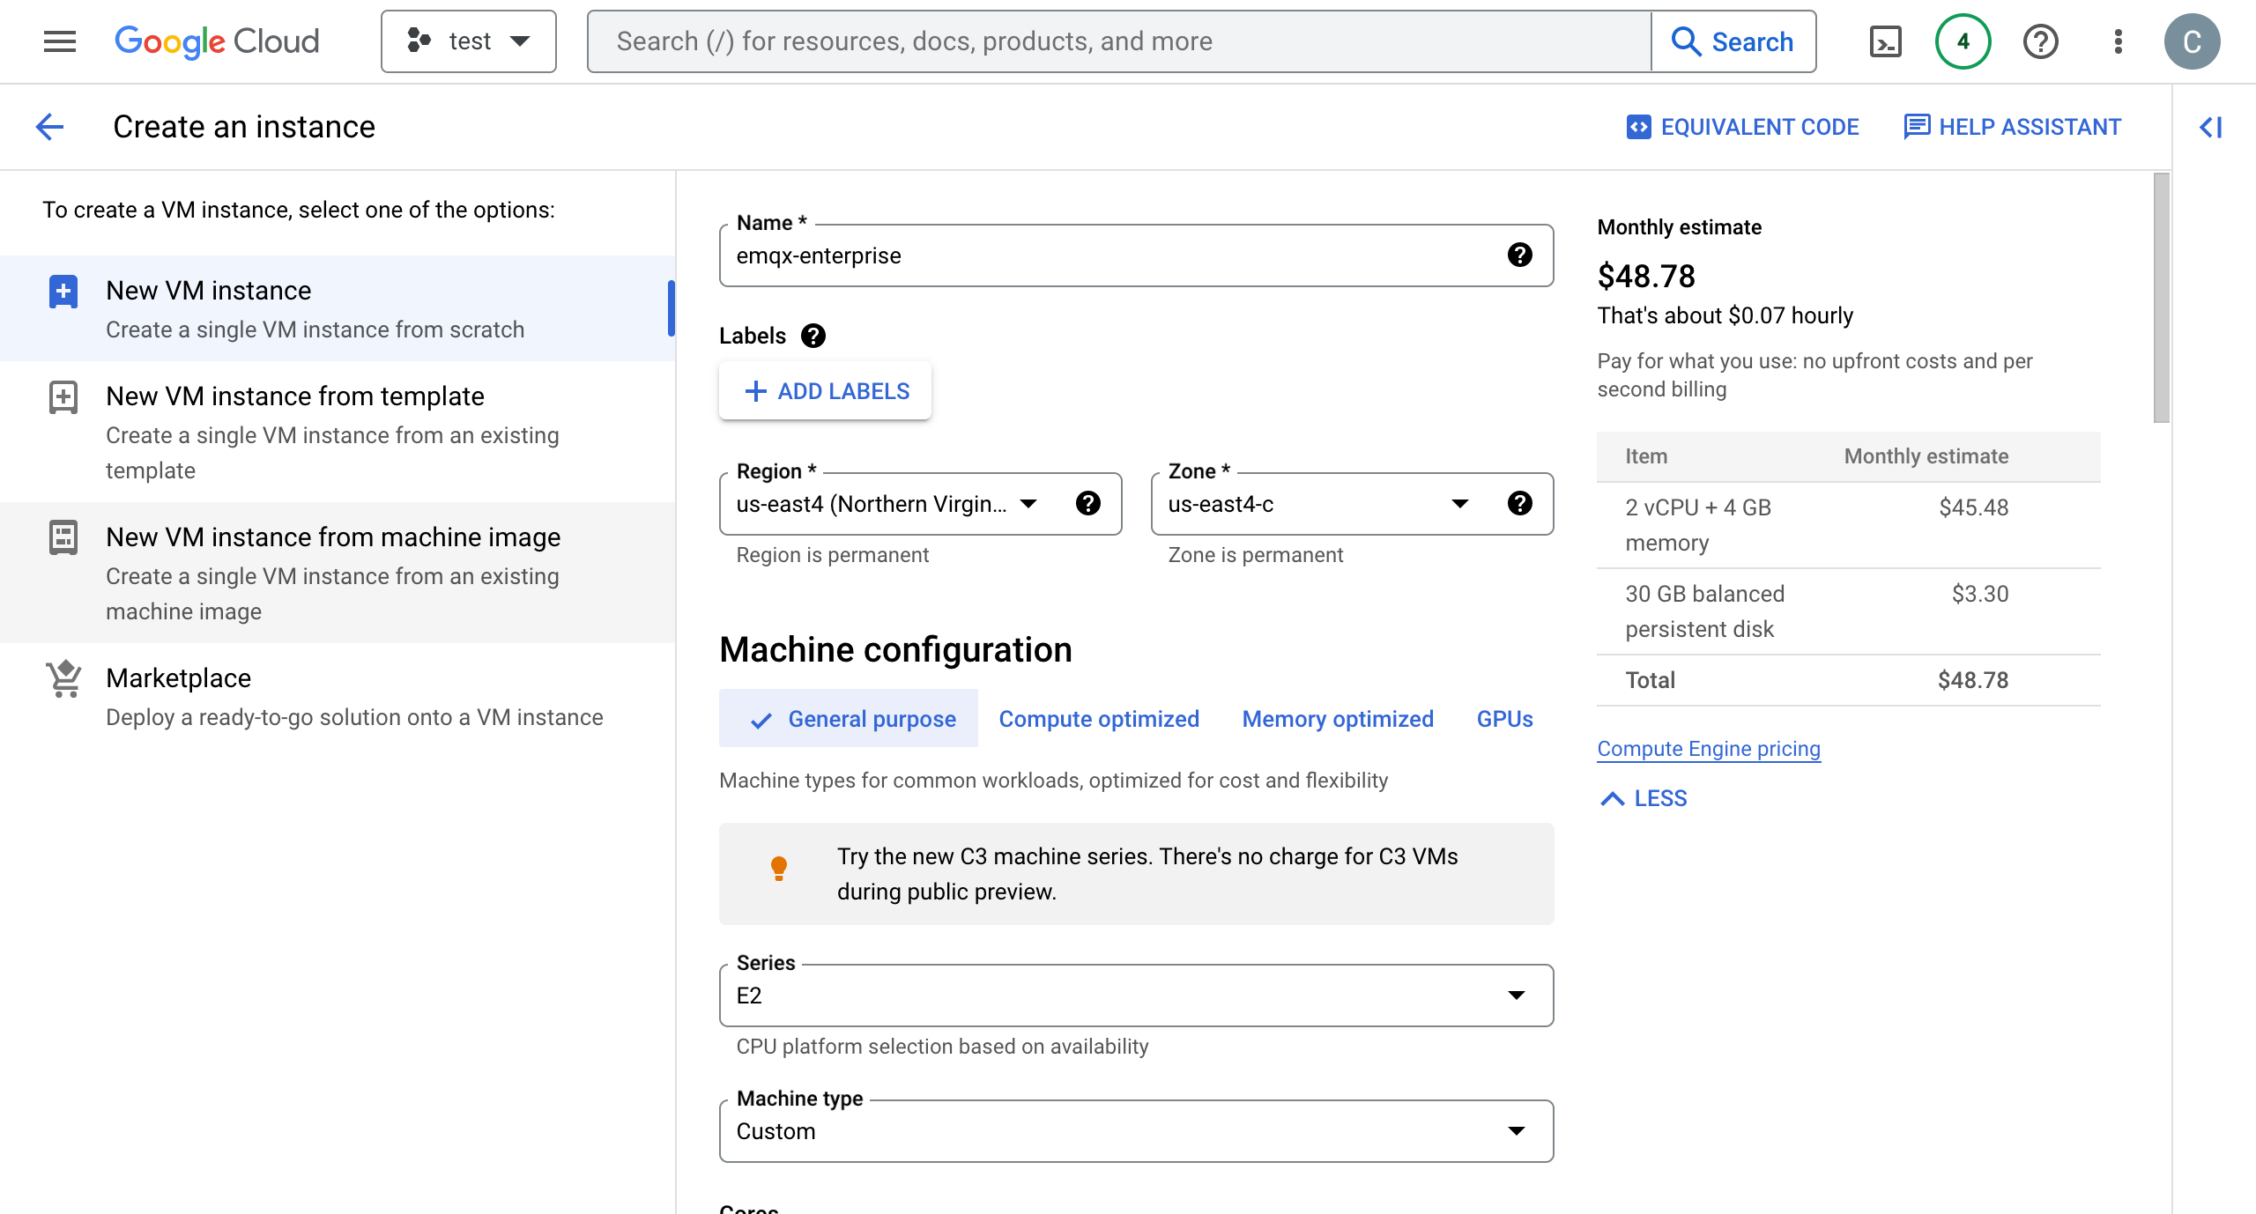This screenshot has width=2256, height=1214.
Task: Click the Compute Engine pricing link
Action: click(x=1709, y=748)
